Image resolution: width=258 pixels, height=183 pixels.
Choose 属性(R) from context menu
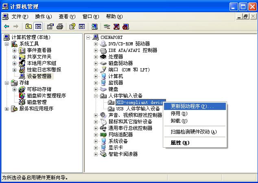(x=195, y=142)
